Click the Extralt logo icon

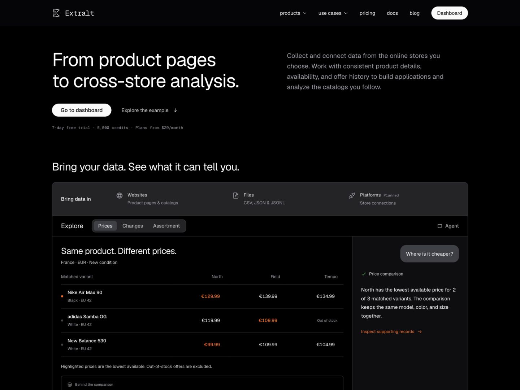tap(56, 13)
